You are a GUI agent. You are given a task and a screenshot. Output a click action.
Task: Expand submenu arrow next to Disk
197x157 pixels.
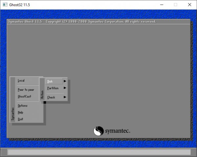pyautogui.click(x=65, y=81)
